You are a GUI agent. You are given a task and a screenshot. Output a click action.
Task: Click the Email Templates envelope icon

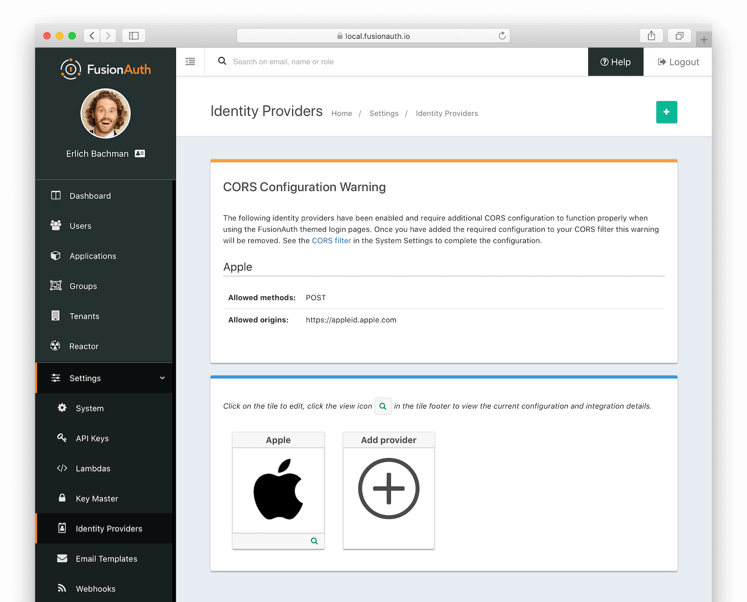[x=62, y=558]
